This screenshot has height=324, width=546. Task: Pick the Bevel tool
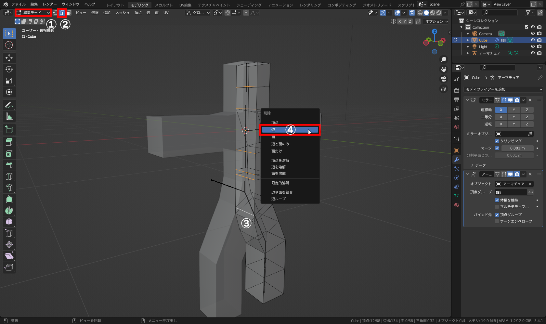[x=9, y=165]
